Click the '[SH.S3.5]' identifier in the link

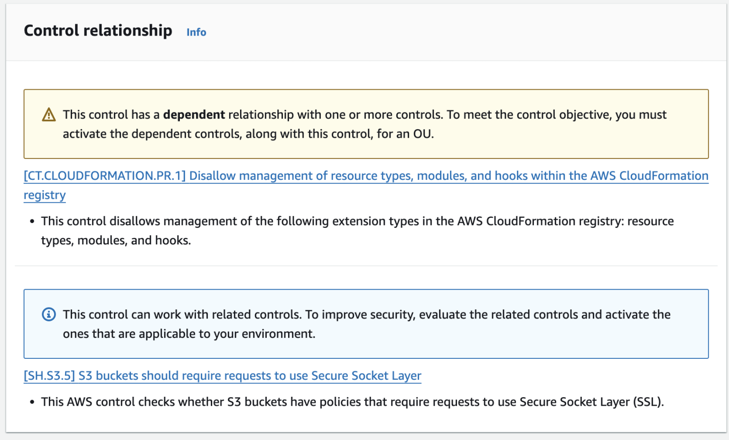click(49, 376)
